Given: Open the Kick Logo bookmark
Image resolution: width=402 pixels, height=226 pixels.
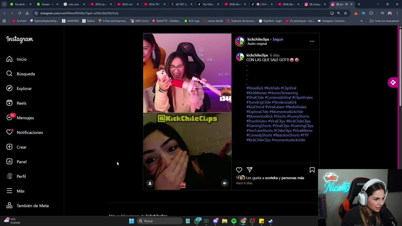Looking at the screenshot, I should 192,21.
